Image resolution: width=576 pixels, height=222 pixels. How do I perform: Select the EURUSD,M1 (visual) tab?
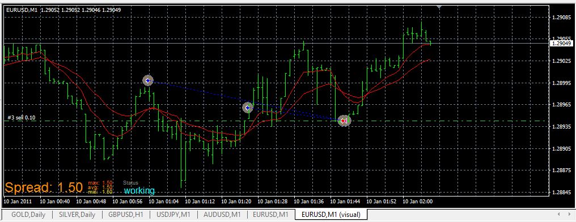[331, 214]
